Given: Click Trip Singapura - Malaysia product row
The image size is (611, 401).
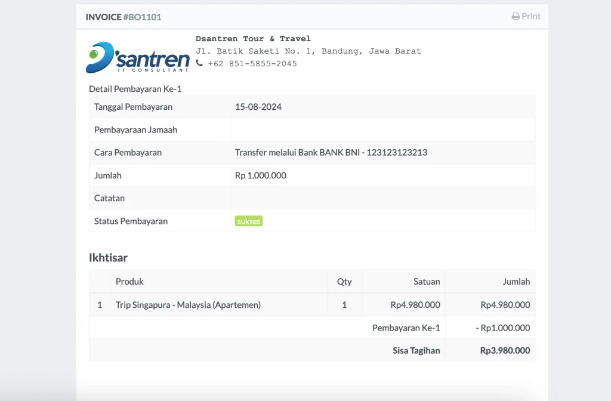Looking at the screenshot, I should (188, 305).
